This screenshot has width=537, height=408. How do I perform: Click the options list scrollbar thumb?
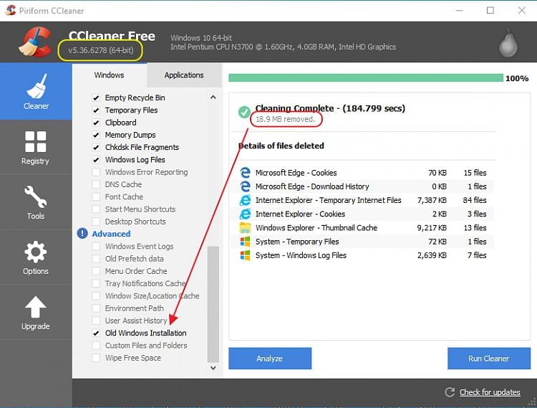point(213,304)
